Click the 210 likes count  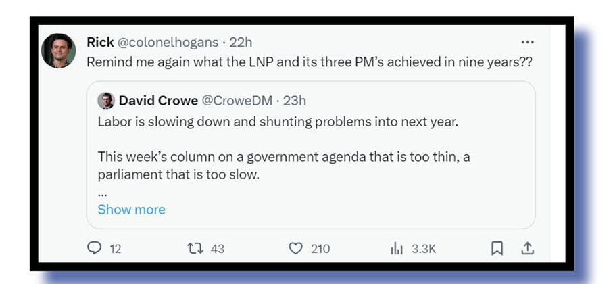click(x=320, y=249)
